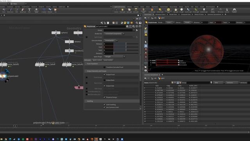The height and width of the screenshot is (141, 250).
Task: Click the Group input field in parameters
Action: point(118,30)
